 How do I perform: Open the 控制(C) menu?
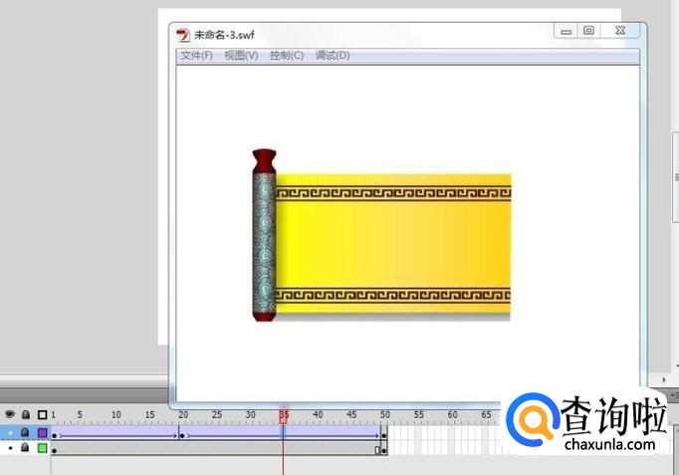pos(287,56)
